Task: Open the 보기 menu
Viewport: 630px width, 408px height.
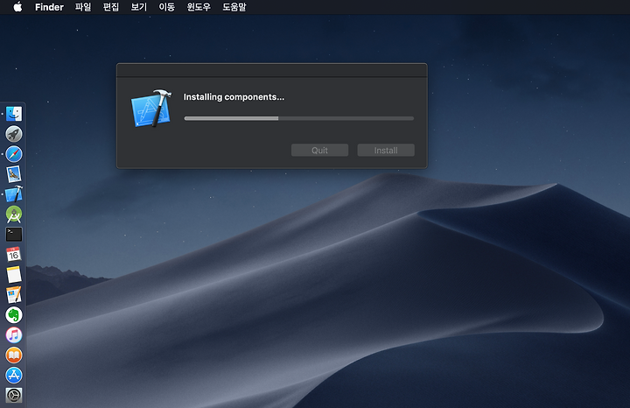Action: pyautogui.click(x=139, y=7)
